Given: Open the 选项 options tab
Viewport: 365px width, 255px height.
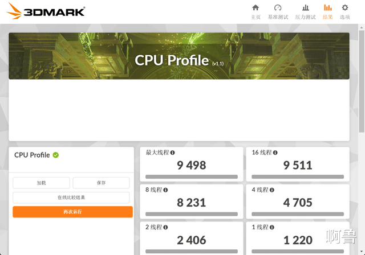Looking at the screenshot, I should pyautogui.click(x=344, y=12).
